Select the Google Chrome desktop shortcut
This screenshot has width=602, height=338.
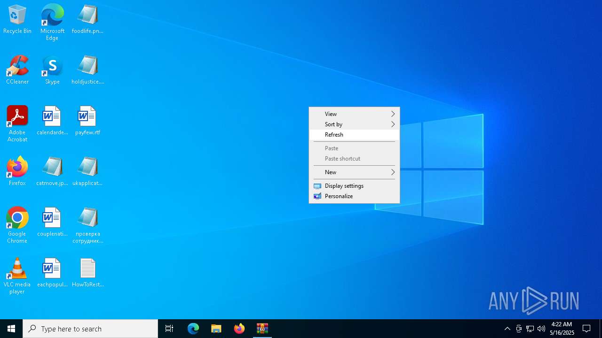tap(17, 225)
